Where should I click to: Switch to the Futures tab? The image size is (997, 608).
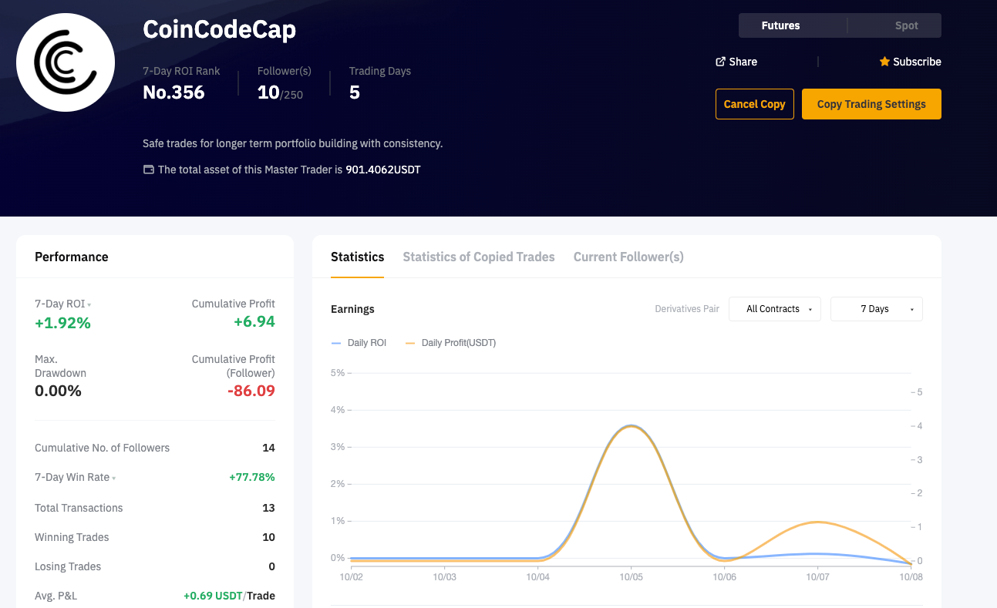point(780,25)
